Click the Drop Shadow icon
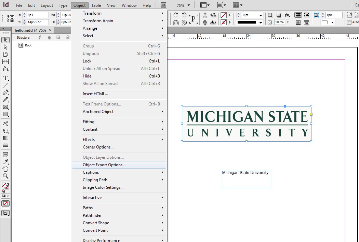Image resolution: width=359 pixels, height=242 pixels. click(x=279, y=15)
